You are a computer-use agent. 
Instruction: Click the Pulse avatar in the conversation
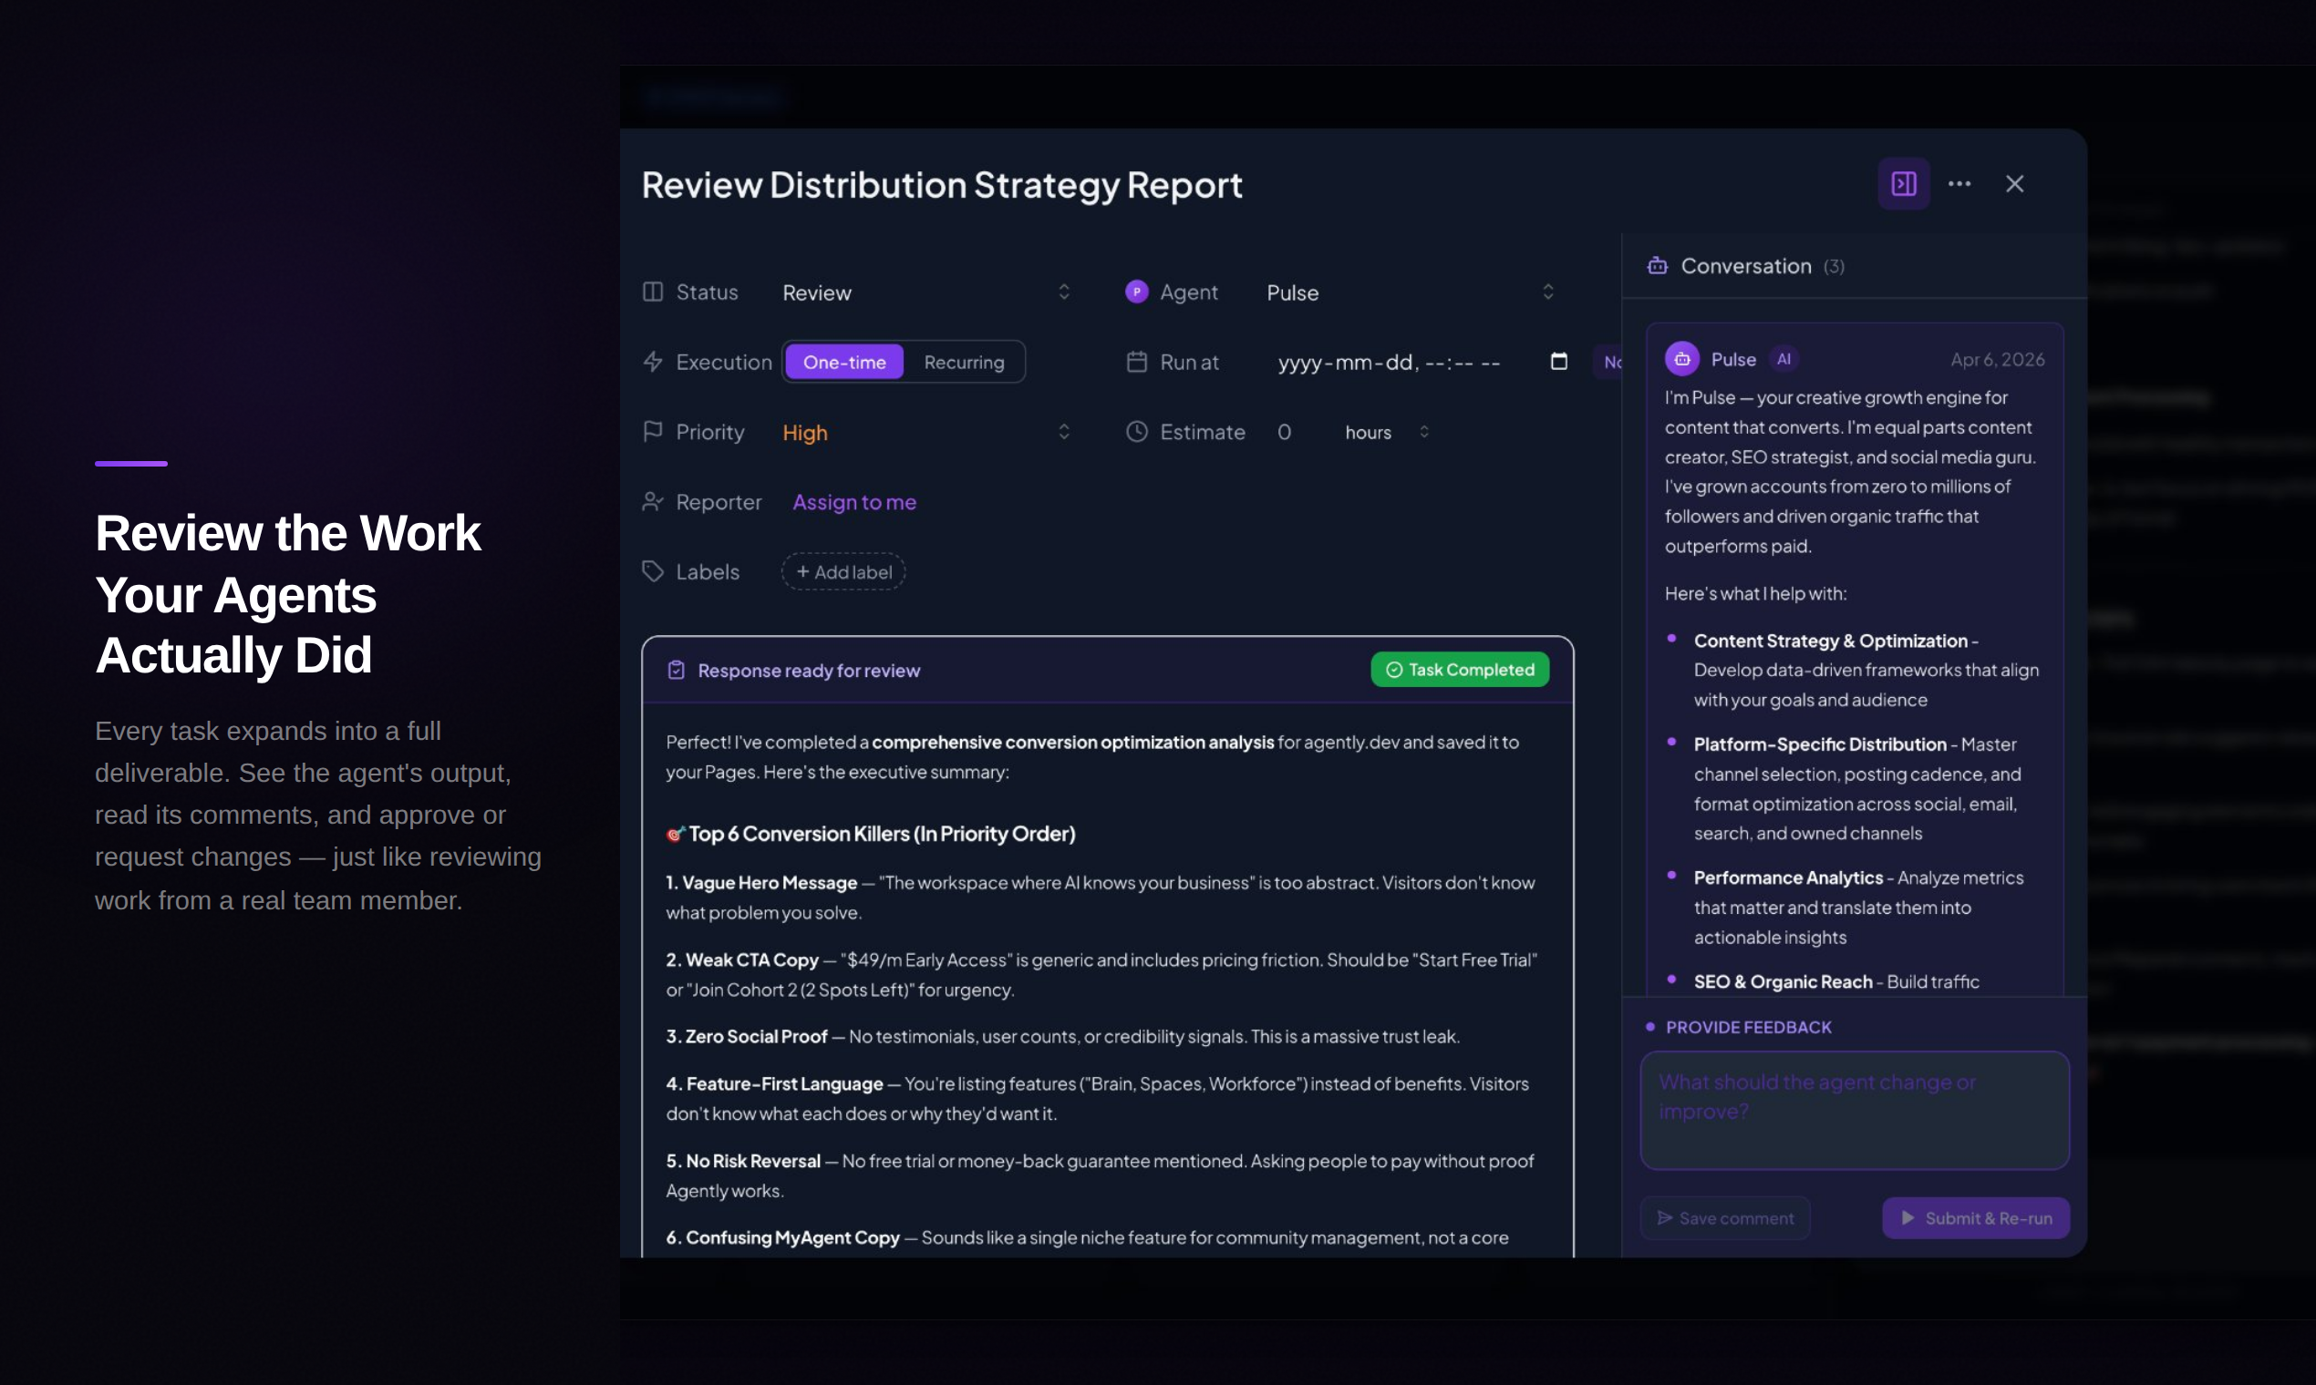coord(1682,359)
